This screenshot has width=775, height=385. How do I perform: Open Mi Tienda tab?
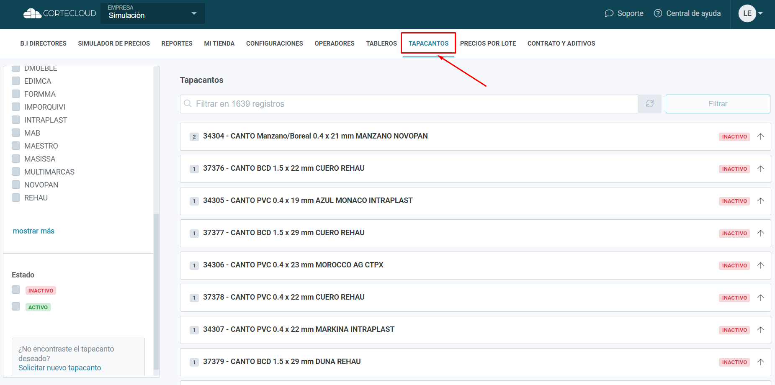[x=219, y=44]
